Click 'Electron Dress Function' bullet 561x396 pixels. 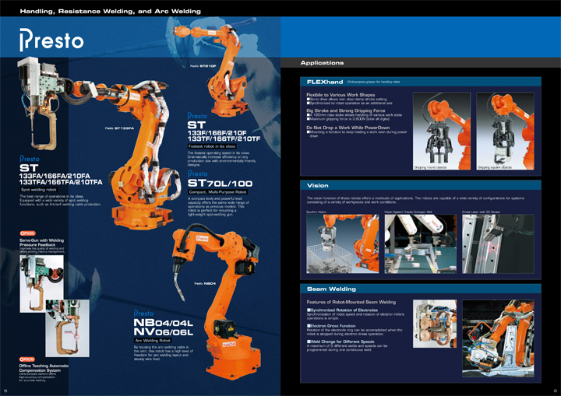point(331,326)
